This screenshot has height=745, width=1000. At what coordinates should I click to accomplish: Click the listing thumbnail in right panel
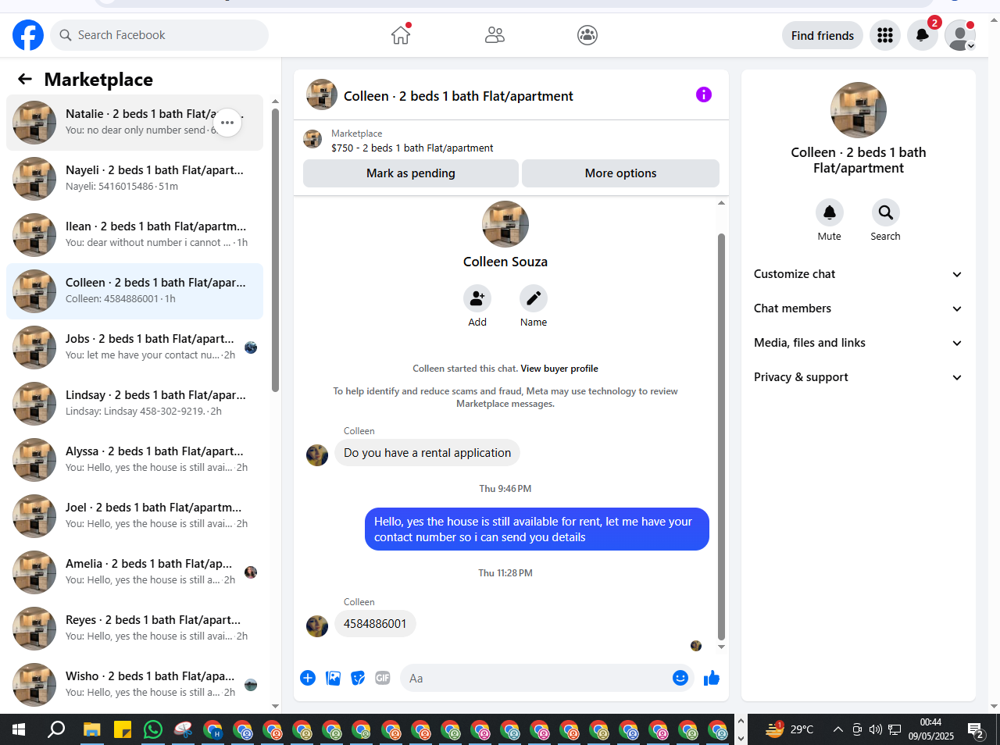(859, 110)
